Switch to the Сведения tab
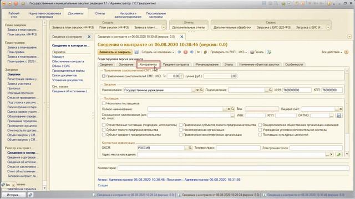Image resolution: width=355 pixels, height=199 pixels. (x=106, y=65)
